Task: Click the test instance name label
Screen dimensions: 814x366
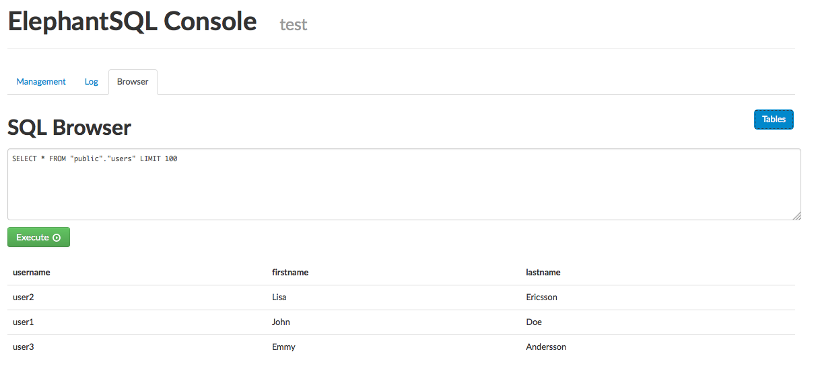Action: [294, 25]
